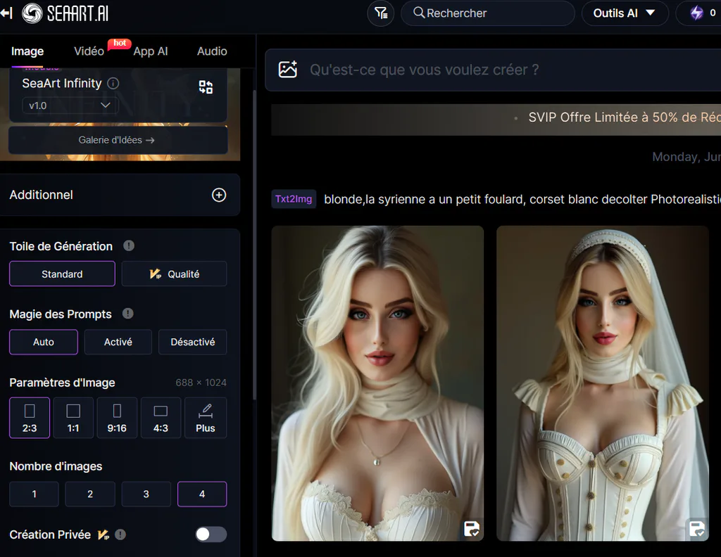The width and height of the screenshot is (721, 557).
Task: Open the first generated blonde portrait thumbnail
Action: pos(377,383)
